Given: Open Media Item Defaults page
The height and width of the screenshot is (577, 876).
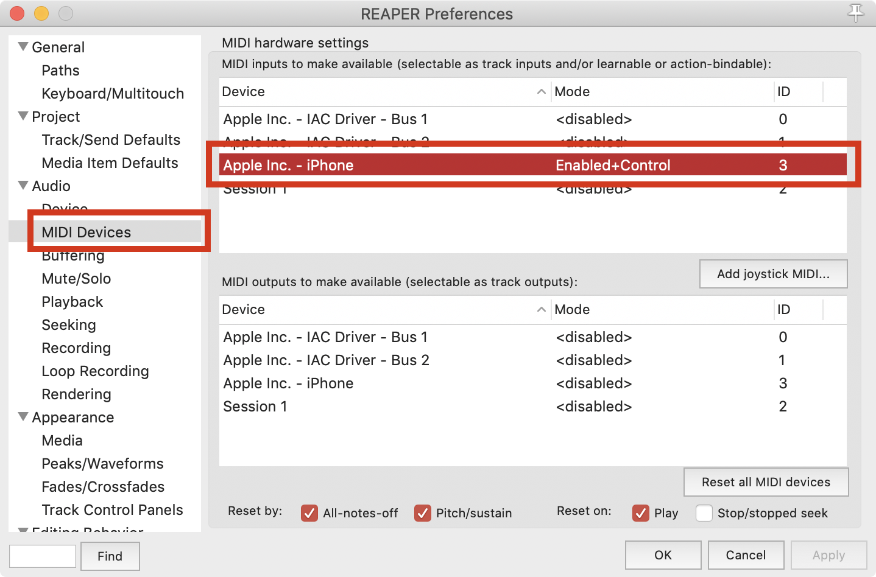Looking at the screenshot, I should (110, 163).
